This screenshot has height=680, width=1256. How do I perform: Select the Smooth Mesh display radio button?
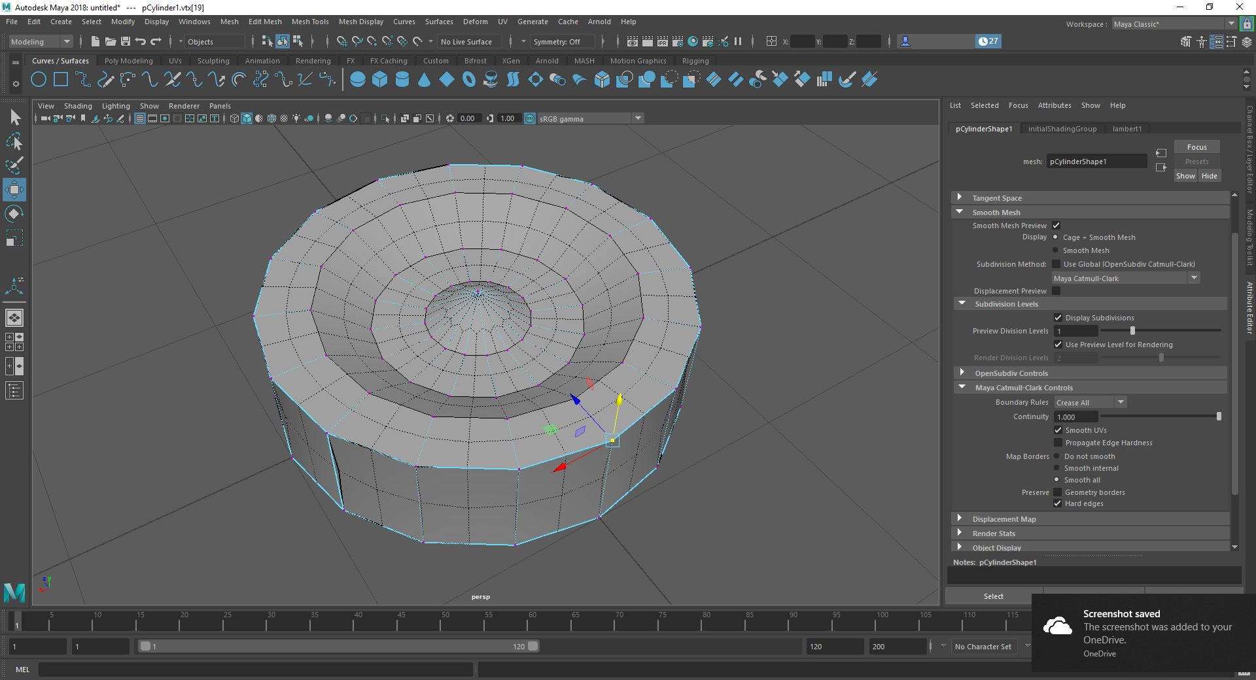pyautogui.click(x=1056, y=250)
